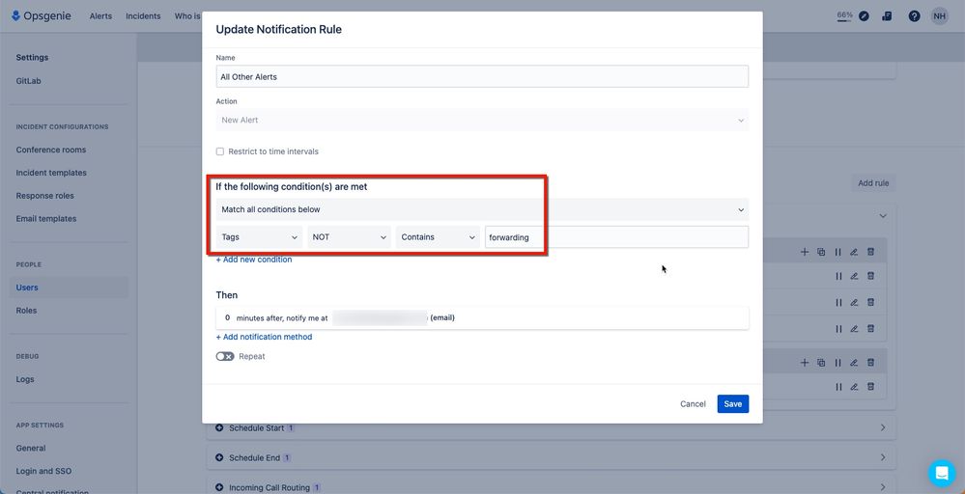The image size is (965, 494).
Task: Click trash icon in upper rule group header
Action: (x=871, y=252)
